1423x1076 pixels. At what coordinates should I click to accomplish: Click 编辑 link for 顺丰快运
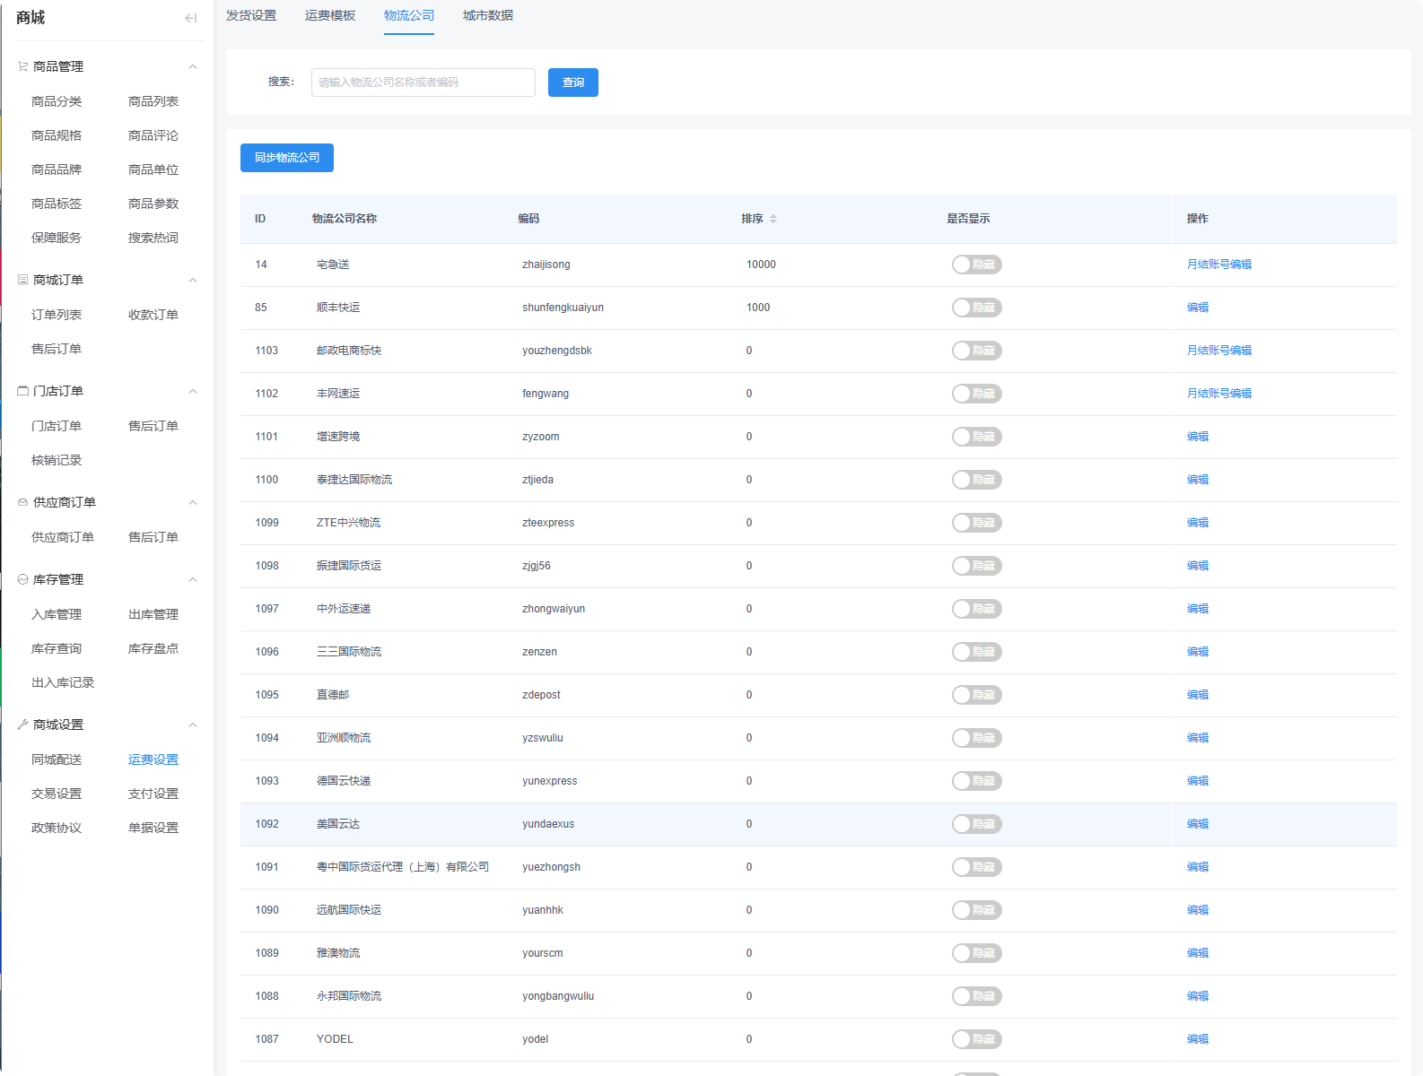click(x=1198, y=308)
